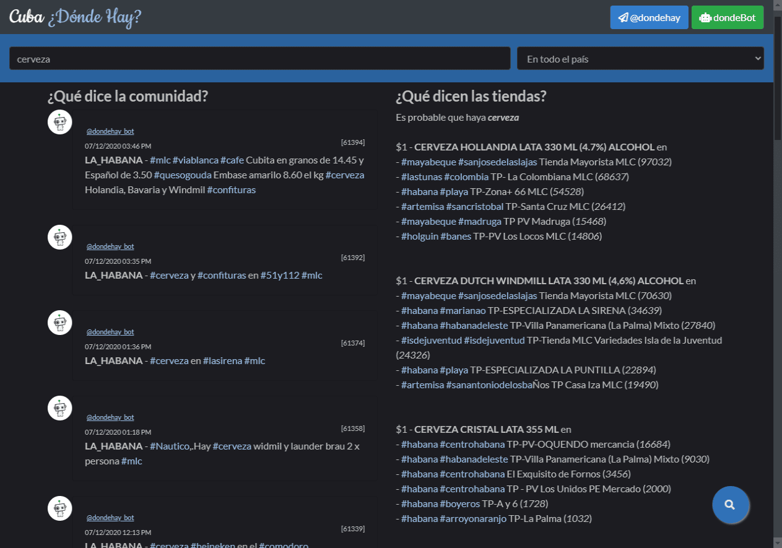Screen dimensions: 782x548
Task: Click CERVEZA HOLLANDIA LATA 330 ML heading
Action: (x=534, y=147)
